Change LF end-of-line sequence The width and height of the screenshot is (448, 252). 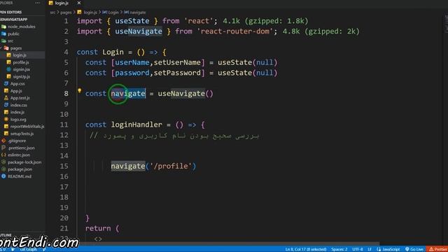coord(370,249)
